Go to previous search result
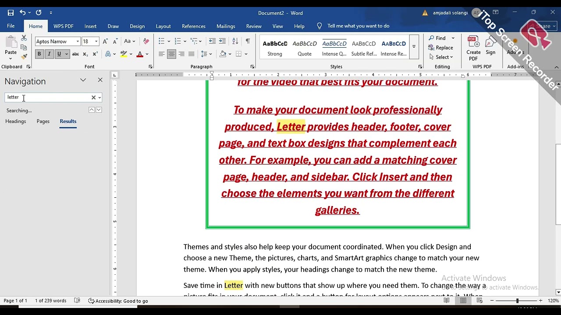This screenshot has width=561, height=315. (92, 110)
